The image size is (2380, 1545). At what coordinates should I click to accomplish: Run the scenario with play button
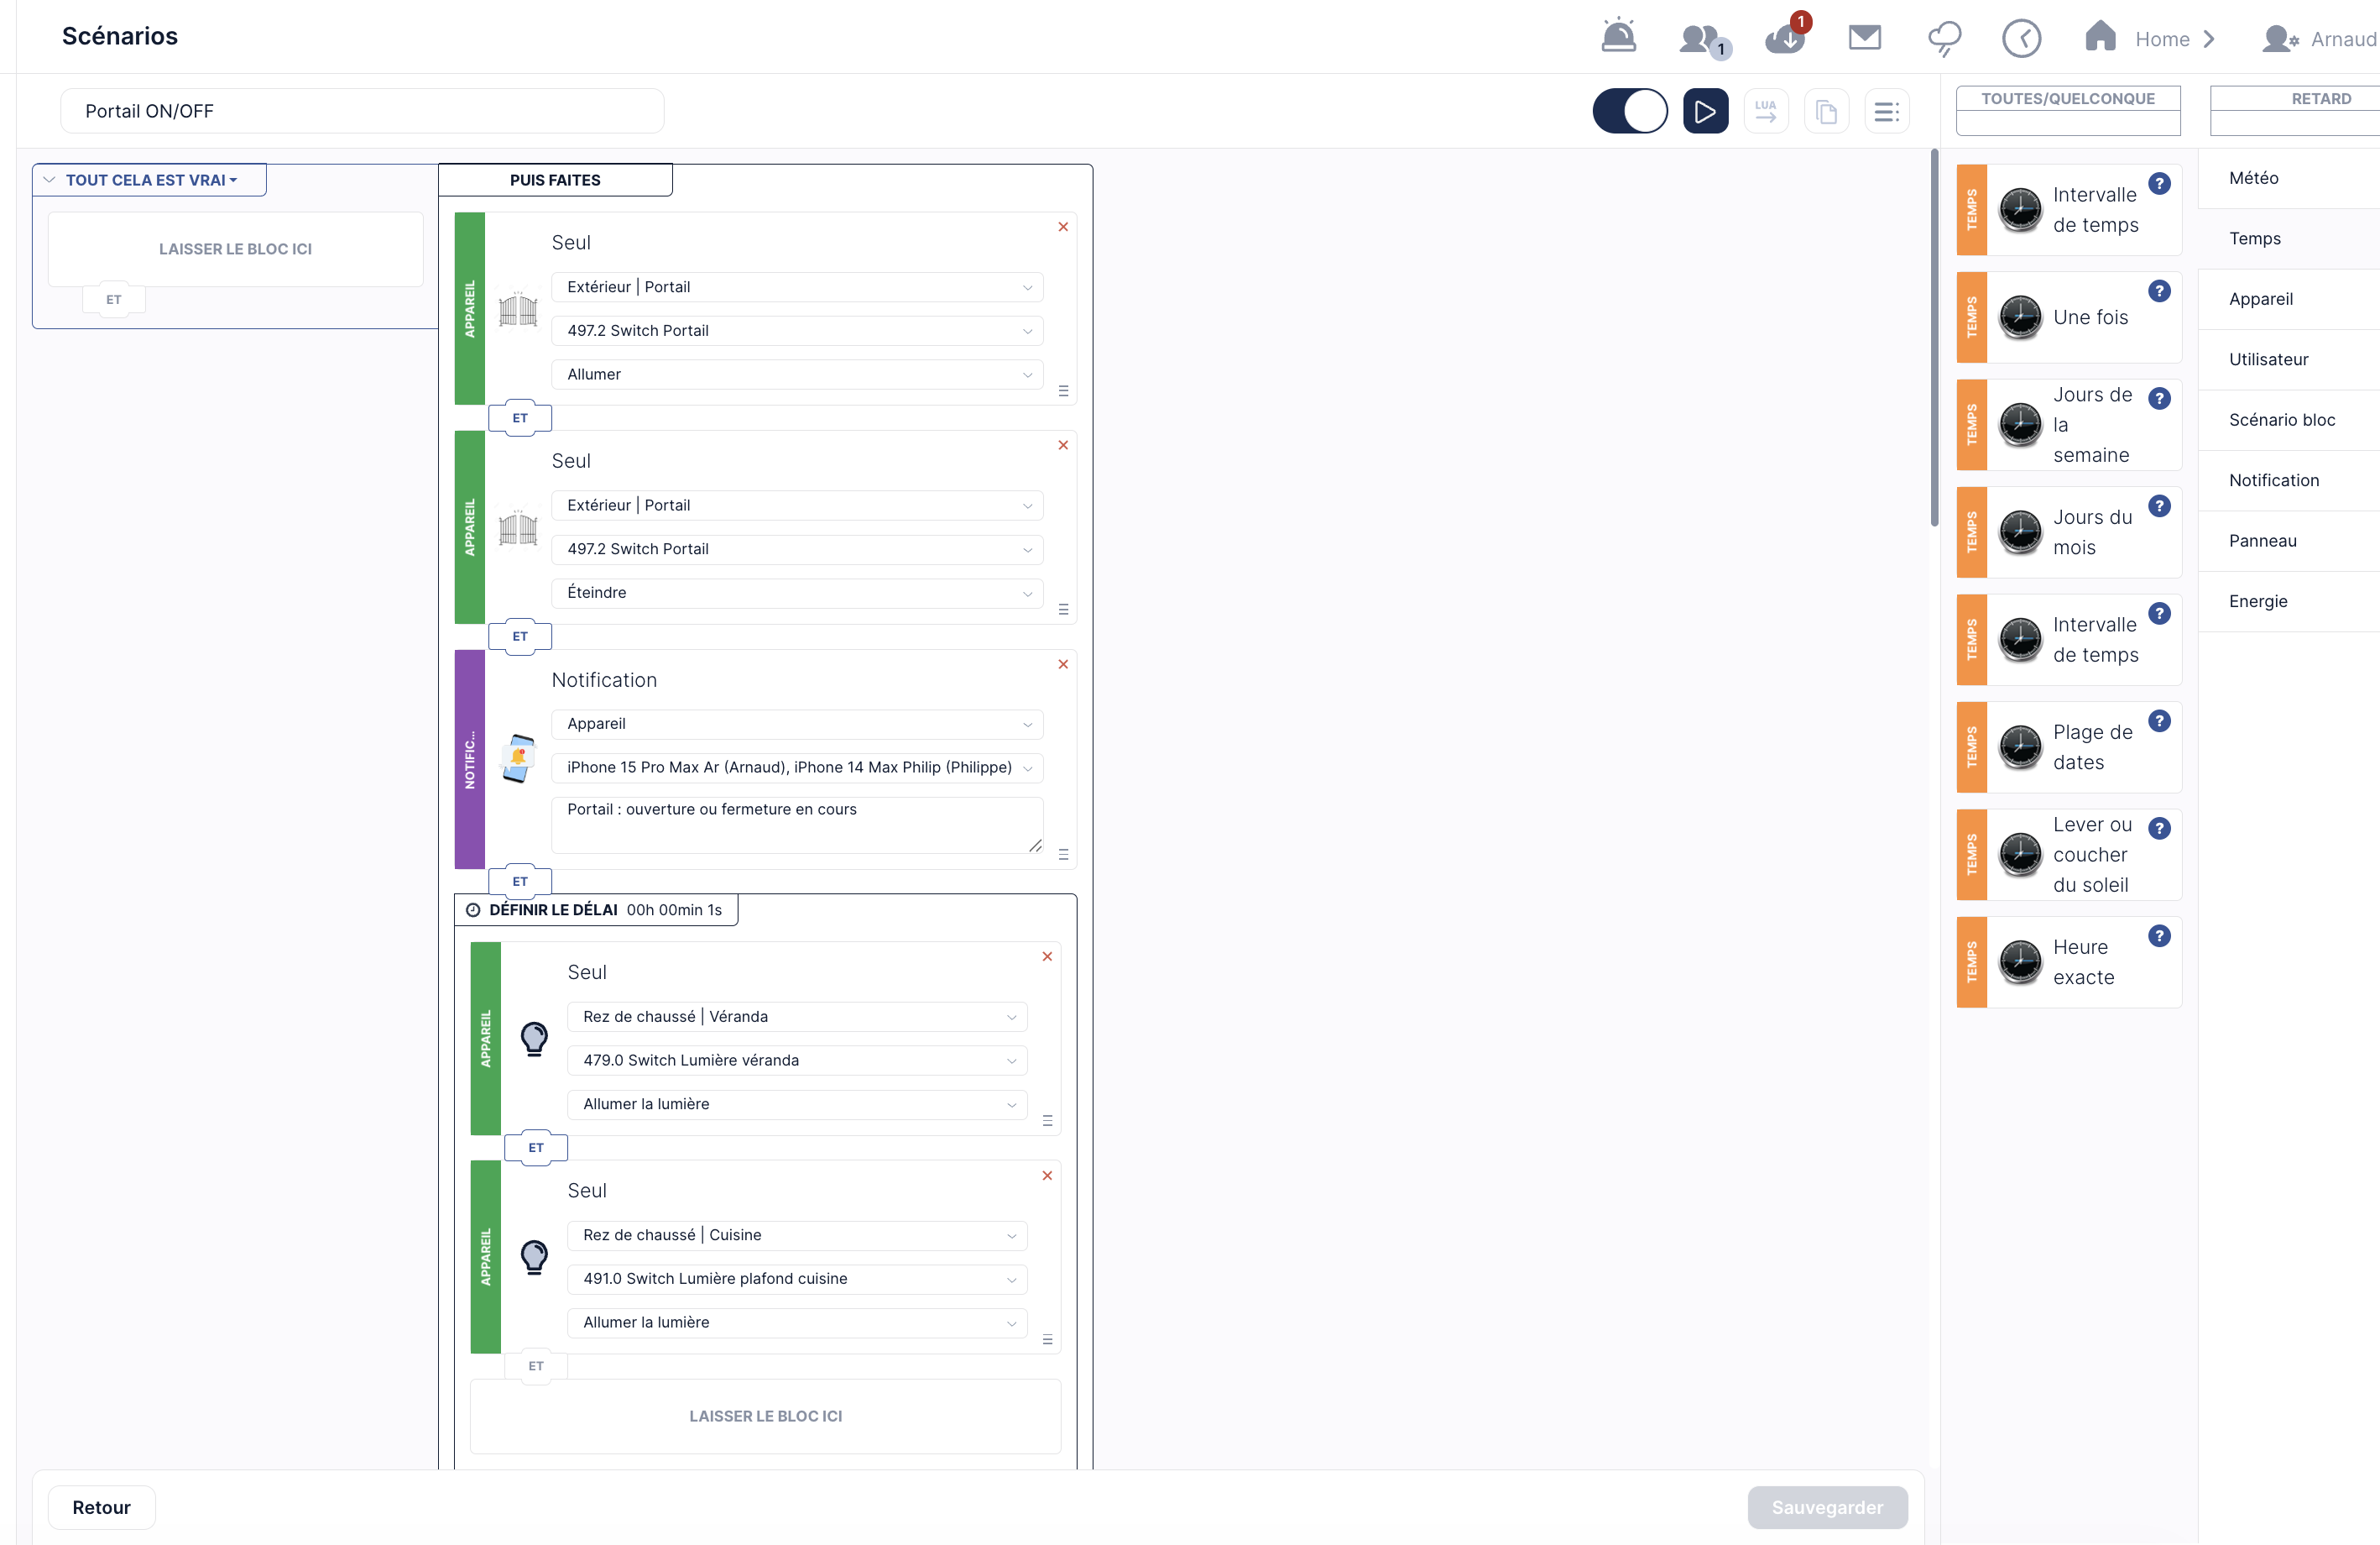1705,111
